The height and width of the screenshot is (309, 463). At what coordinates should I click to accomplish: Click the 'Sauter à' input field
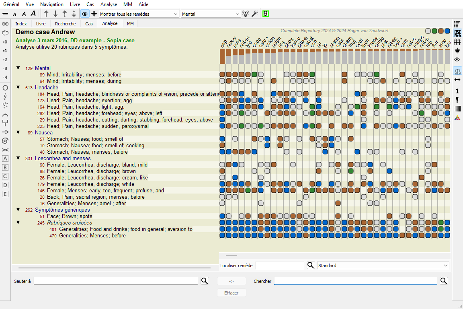[116, 281]
